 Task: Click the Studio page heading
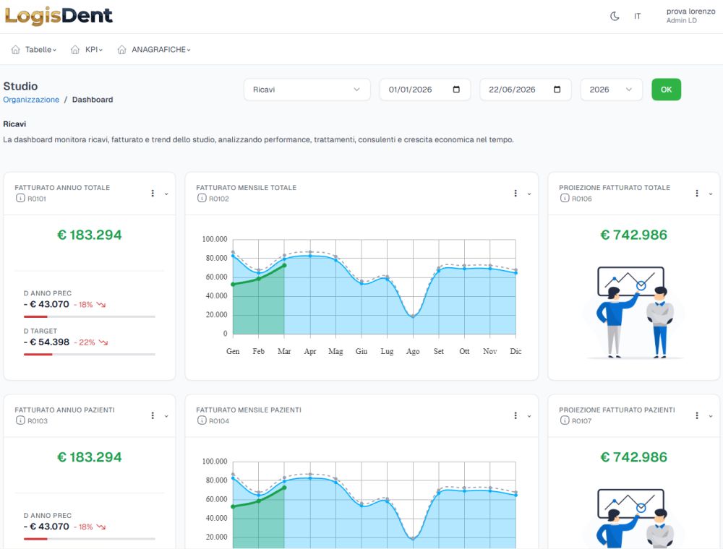pyautogui.click(x=20, y=86)
